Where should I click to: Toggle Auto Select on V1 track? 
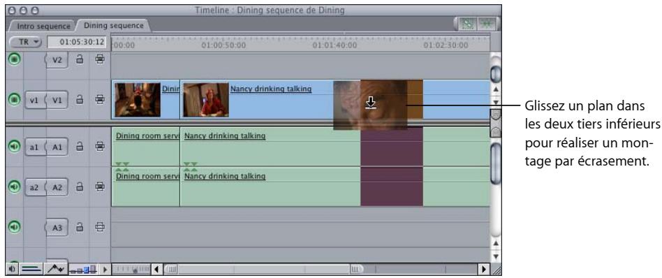click(100, 100)
